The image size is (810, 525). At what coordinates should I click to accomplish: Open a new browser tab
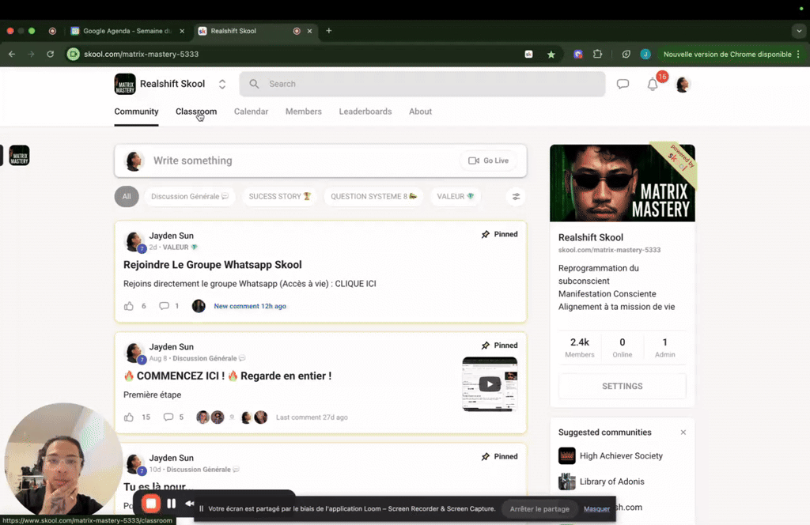tap(328, 31)
